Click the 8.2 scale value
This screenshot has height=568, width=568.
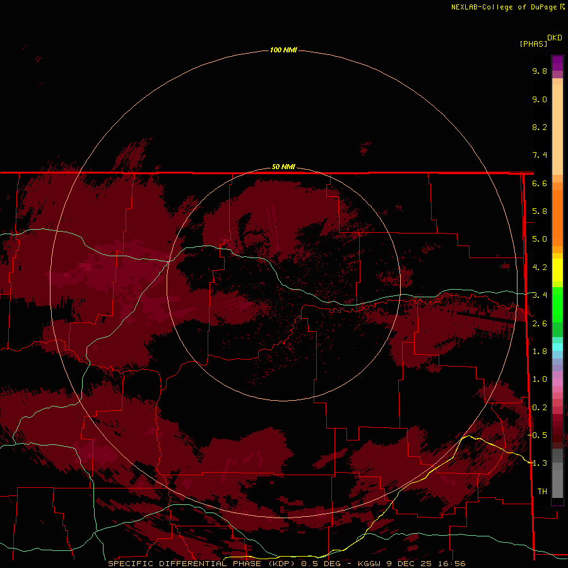(540, 127)
